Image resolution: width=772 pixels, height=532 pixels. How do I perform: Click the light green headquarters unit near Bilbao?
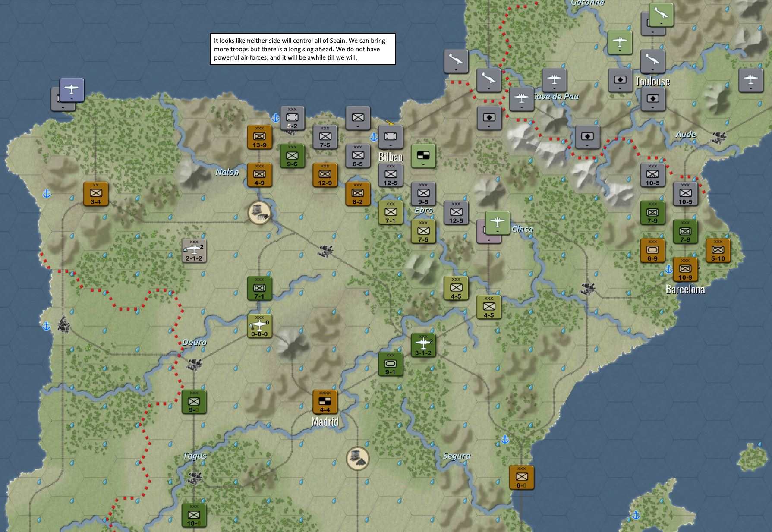[423, 156]
